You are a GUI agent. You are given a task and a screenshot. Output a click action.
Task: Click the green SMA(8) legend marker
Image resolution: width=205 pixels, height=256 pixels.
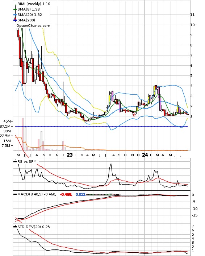click(15, 9)
